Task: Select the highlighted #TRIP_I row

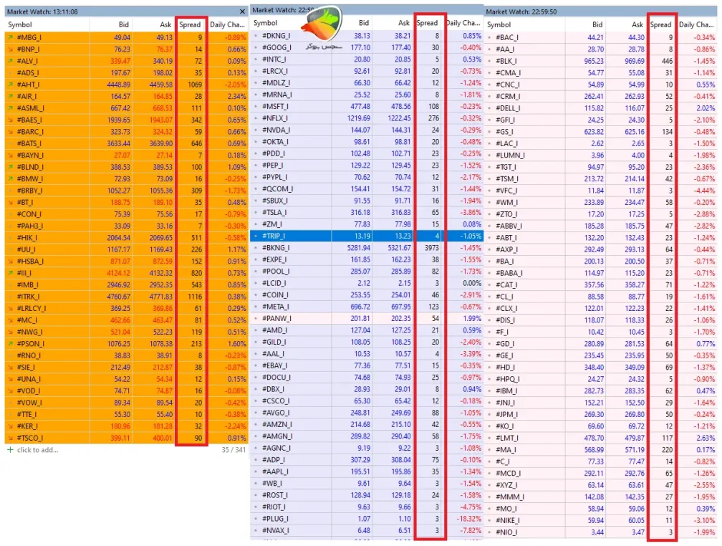Action: pyautogui.click(x=367, y=236)
